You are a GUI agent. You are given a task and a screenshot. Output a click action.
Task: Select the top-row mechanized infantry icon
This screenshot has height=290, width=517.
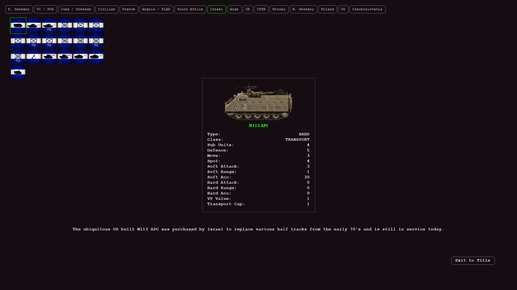65,26
